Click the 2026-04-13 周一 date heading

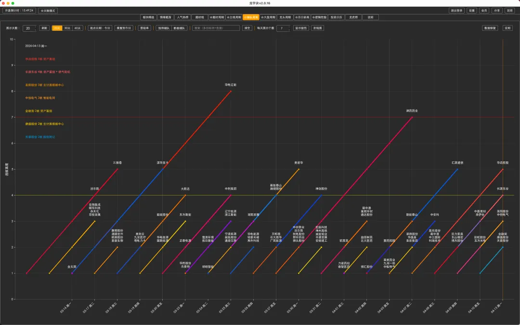pyautogui.click(x=36, y=46)
